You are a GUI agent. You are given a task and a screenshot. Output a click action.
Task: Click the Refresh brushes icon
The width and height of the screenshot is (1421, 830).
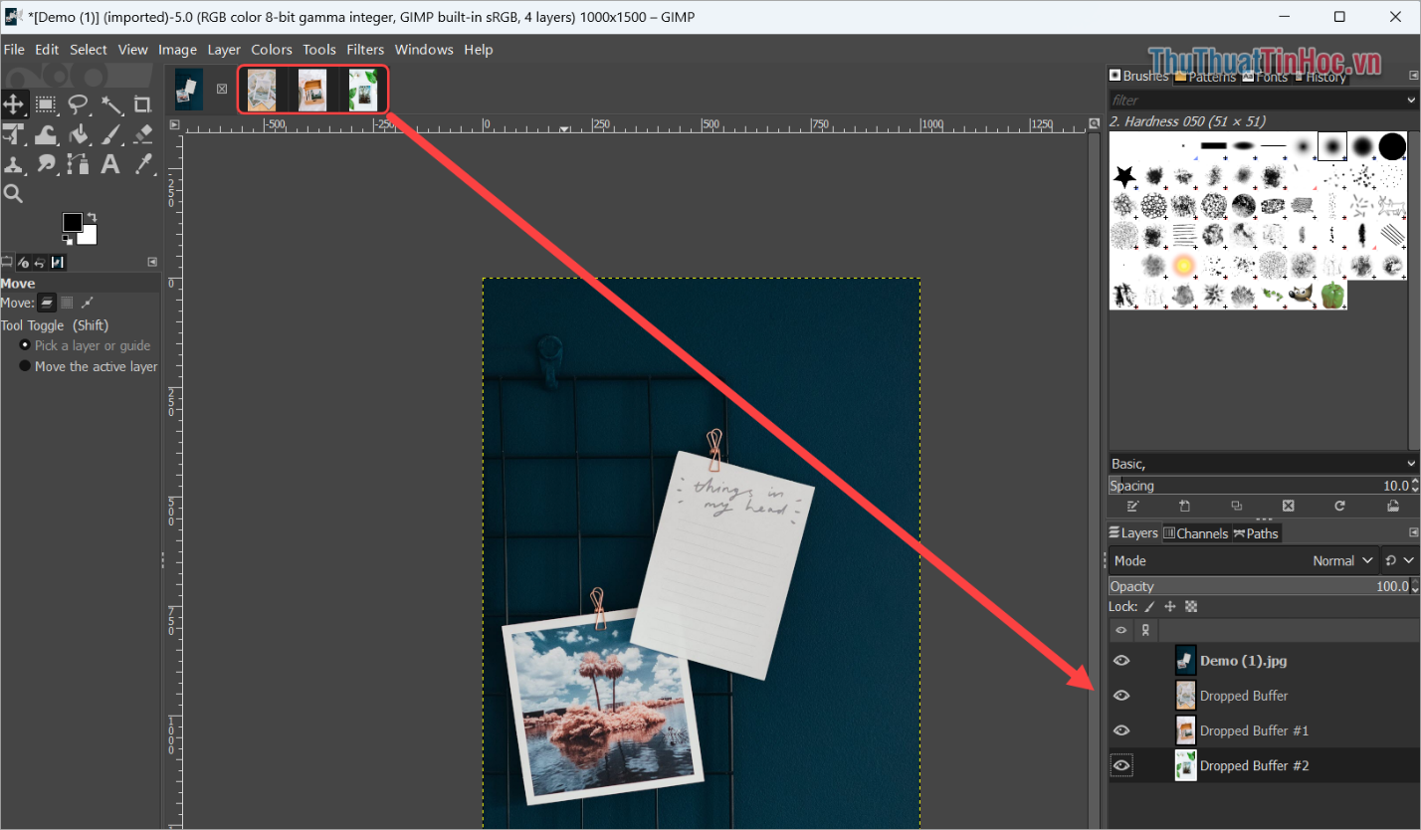(x=1340, y=506)
